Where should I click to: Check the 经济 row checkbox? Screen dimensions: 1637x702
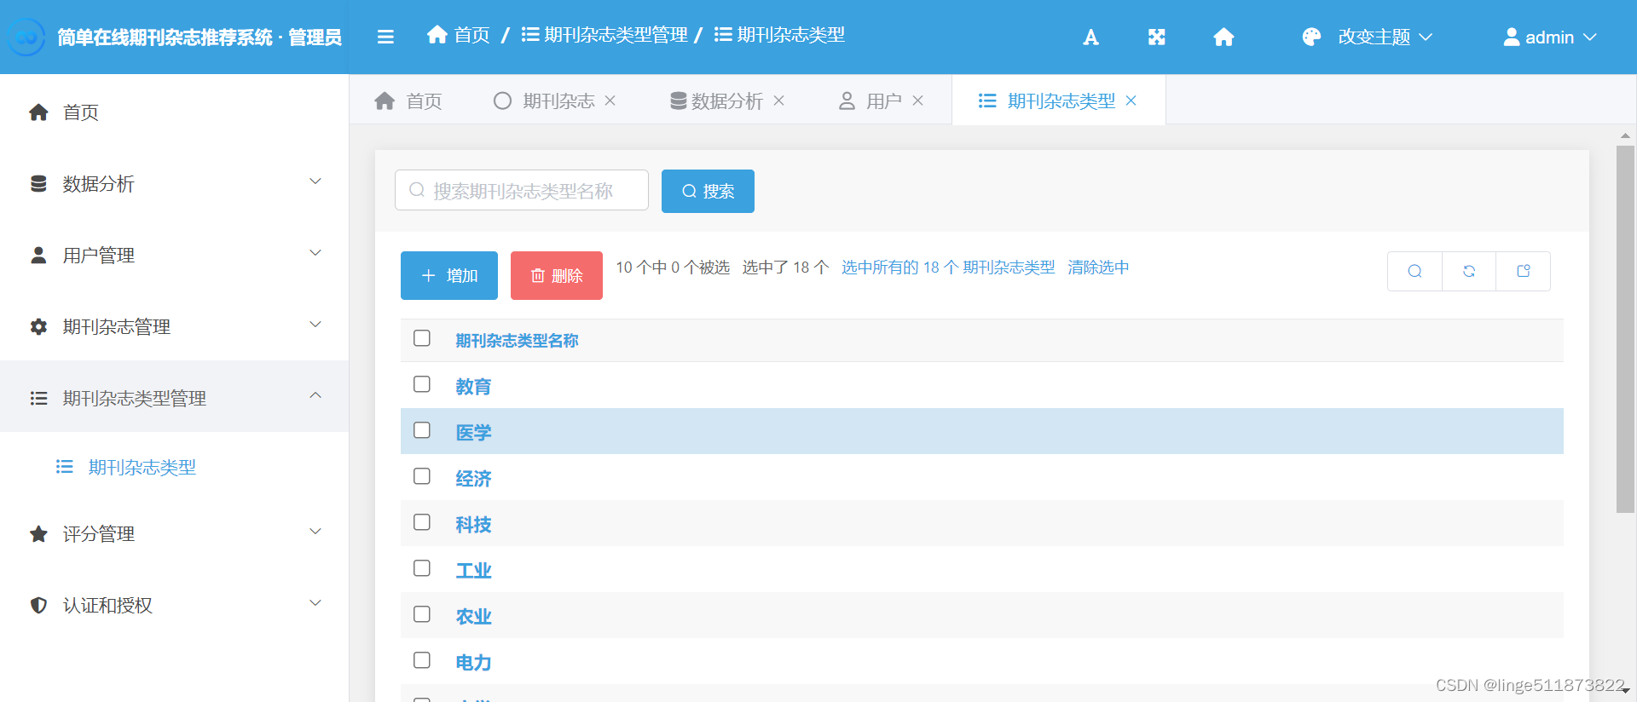click(x=422, y=476)
